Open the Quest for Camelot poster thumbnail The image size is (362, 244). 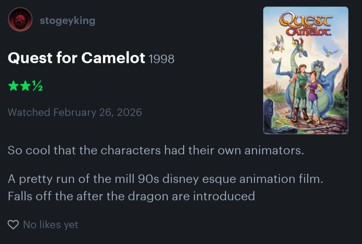point(305,70)
